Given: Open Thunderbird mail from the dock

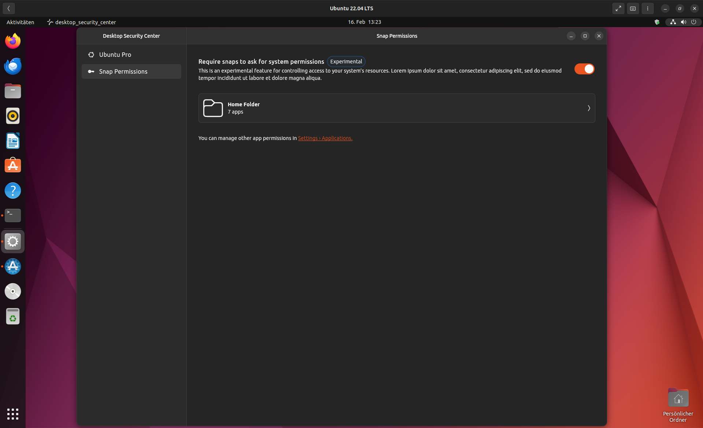Looking at the screenshot, I should 13,66.
